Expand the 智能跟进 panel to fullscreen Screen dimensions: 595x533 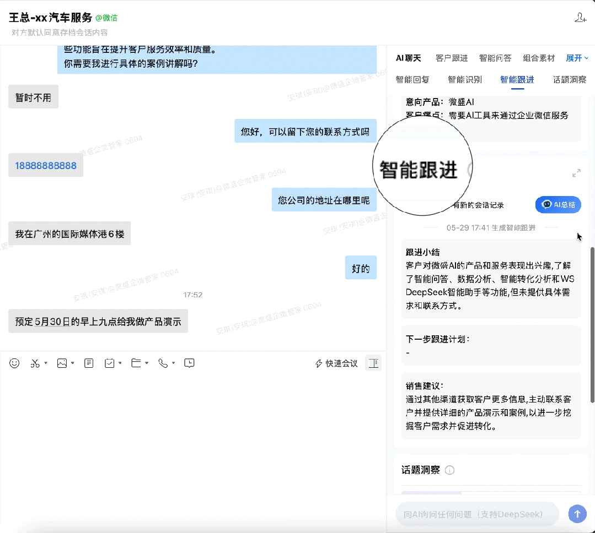pos(576,173)
